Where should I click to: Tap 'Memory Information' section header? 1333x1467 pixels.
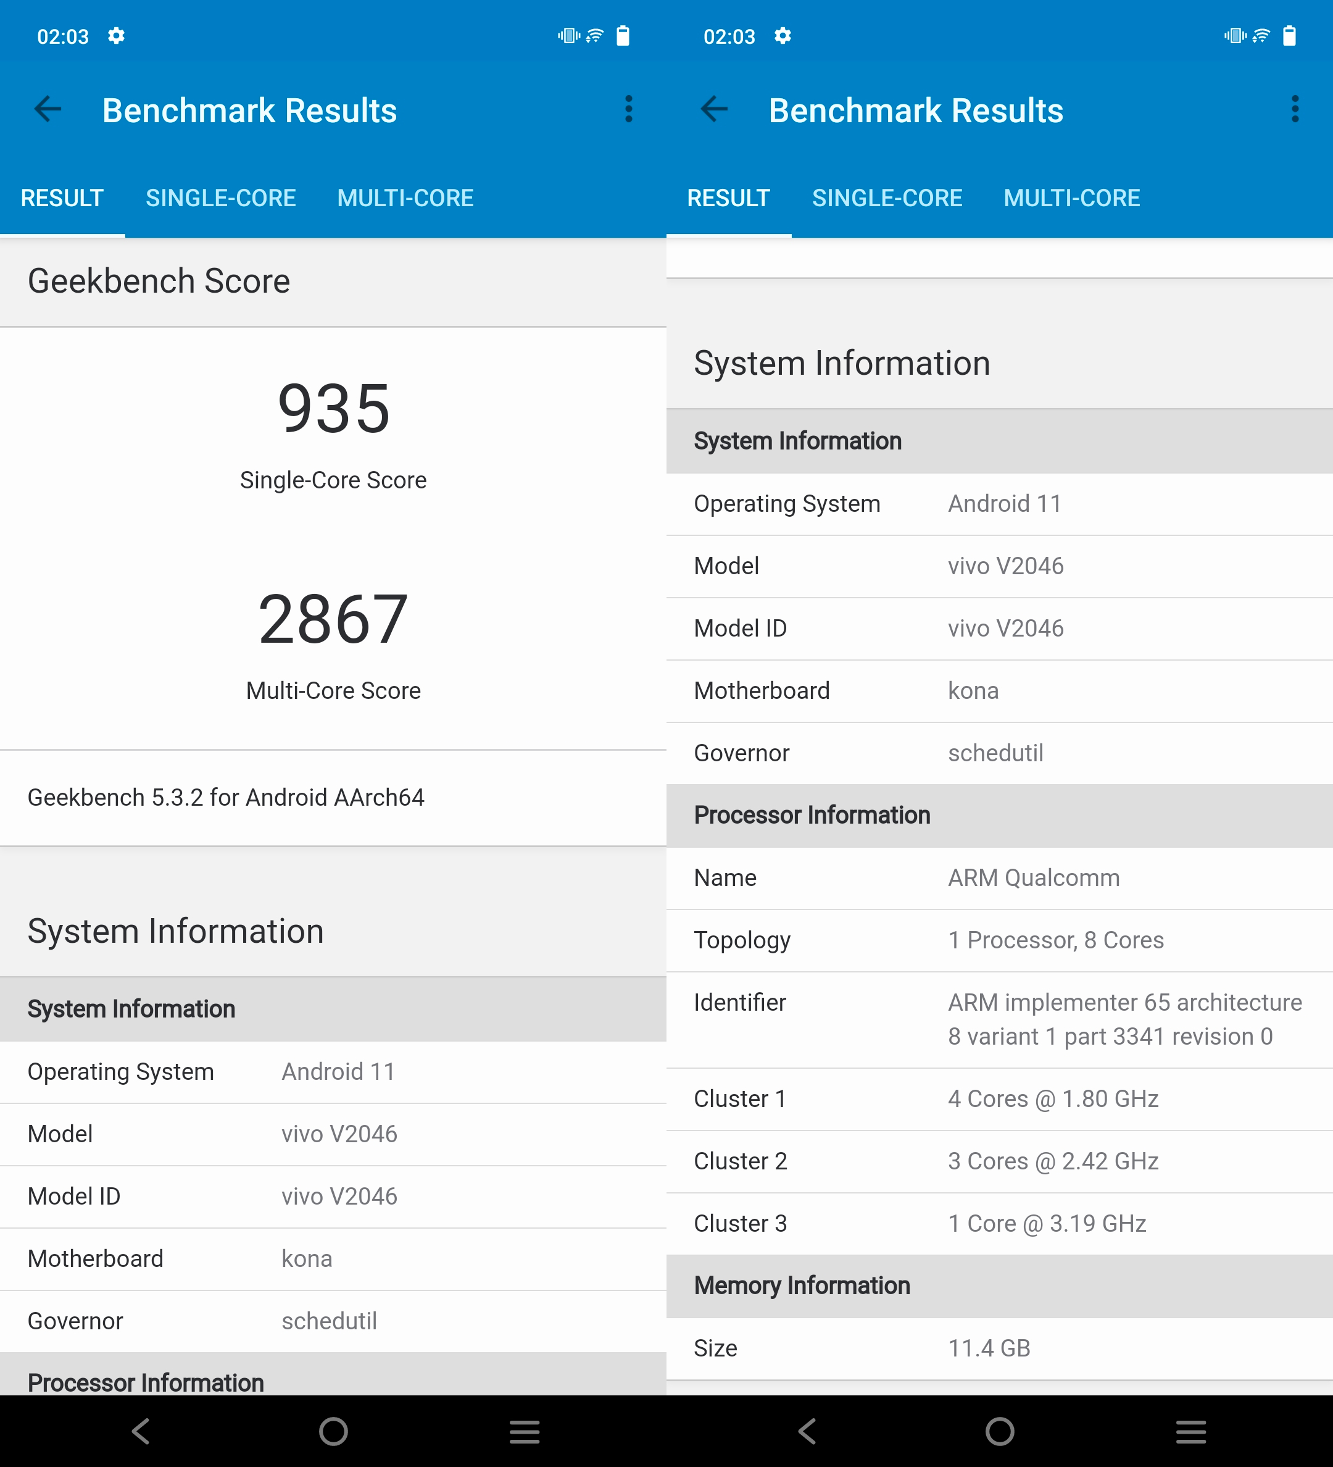coord(999,1286)
